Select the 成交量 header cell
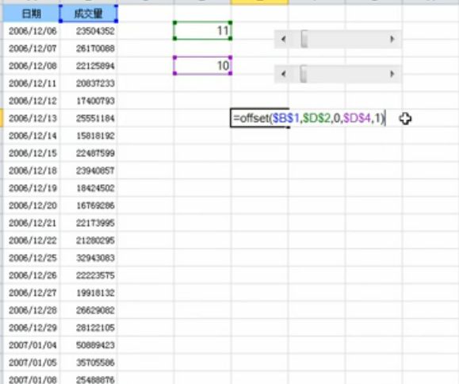459x384 pixels. 89,13
